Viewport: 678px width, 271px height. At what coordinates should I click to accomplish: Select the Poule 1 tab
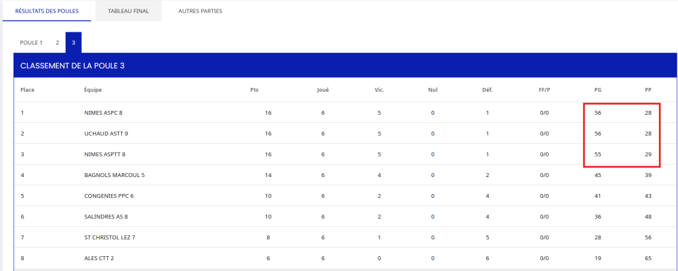click(x=31, y=43)
